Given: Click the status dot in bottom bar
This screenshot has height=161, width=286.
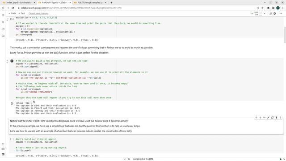Looking at the screenshot, I should click(x=281, y=159).
